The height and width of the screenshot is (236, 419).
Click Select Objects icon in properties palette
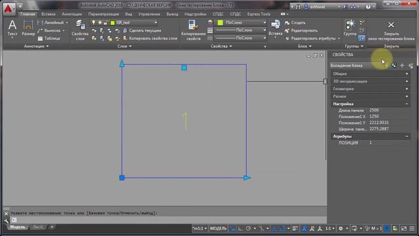(x=402, y=66)
